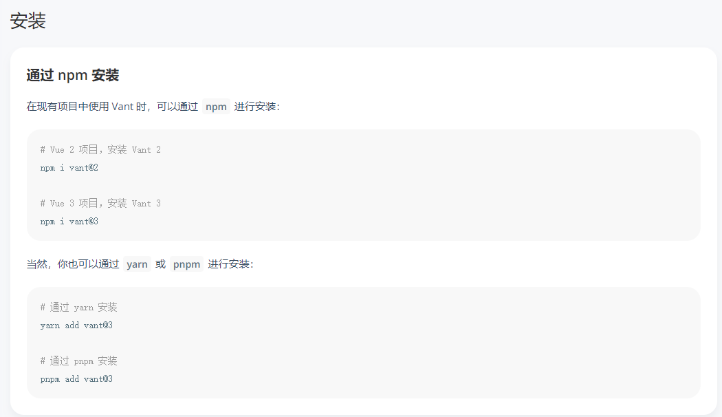The image size is (722, 417).
Task: Select the inline npm code tag
Action: [x=216, y=107]
